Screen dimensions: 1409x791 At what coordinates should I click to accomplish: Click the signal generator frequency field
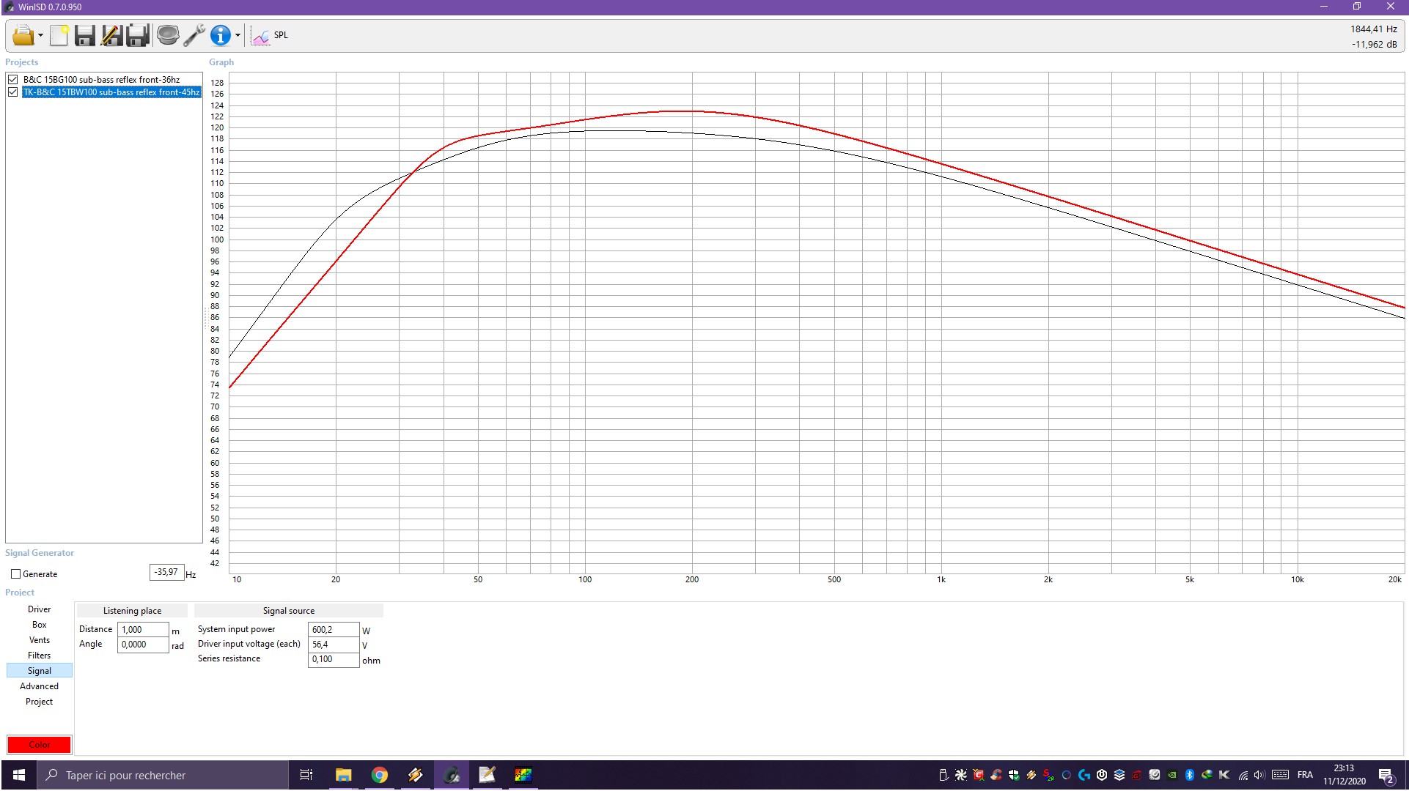(166, 572)
